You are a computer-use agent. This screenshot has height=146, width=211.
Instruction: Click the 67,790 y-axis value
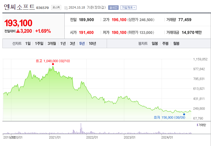pos(198,118)
